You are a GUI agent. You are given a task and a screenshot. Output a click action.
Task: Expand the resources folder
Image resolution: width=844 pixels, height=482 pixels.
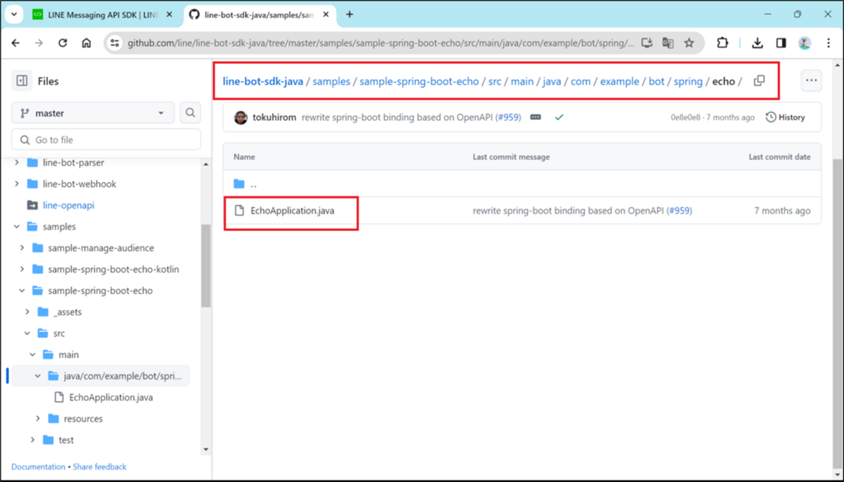pyautogui.click(x=38, y=419)
